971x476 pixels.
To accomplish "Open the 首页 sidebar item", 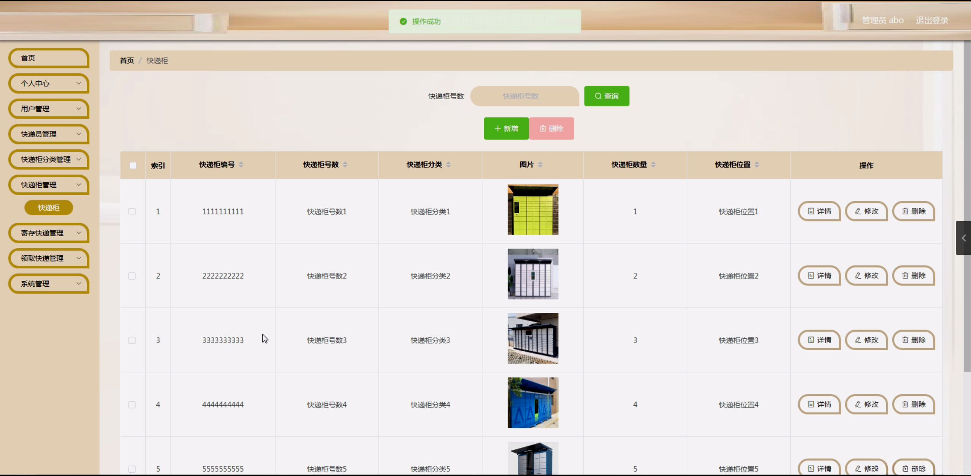I will click(49, 58).
